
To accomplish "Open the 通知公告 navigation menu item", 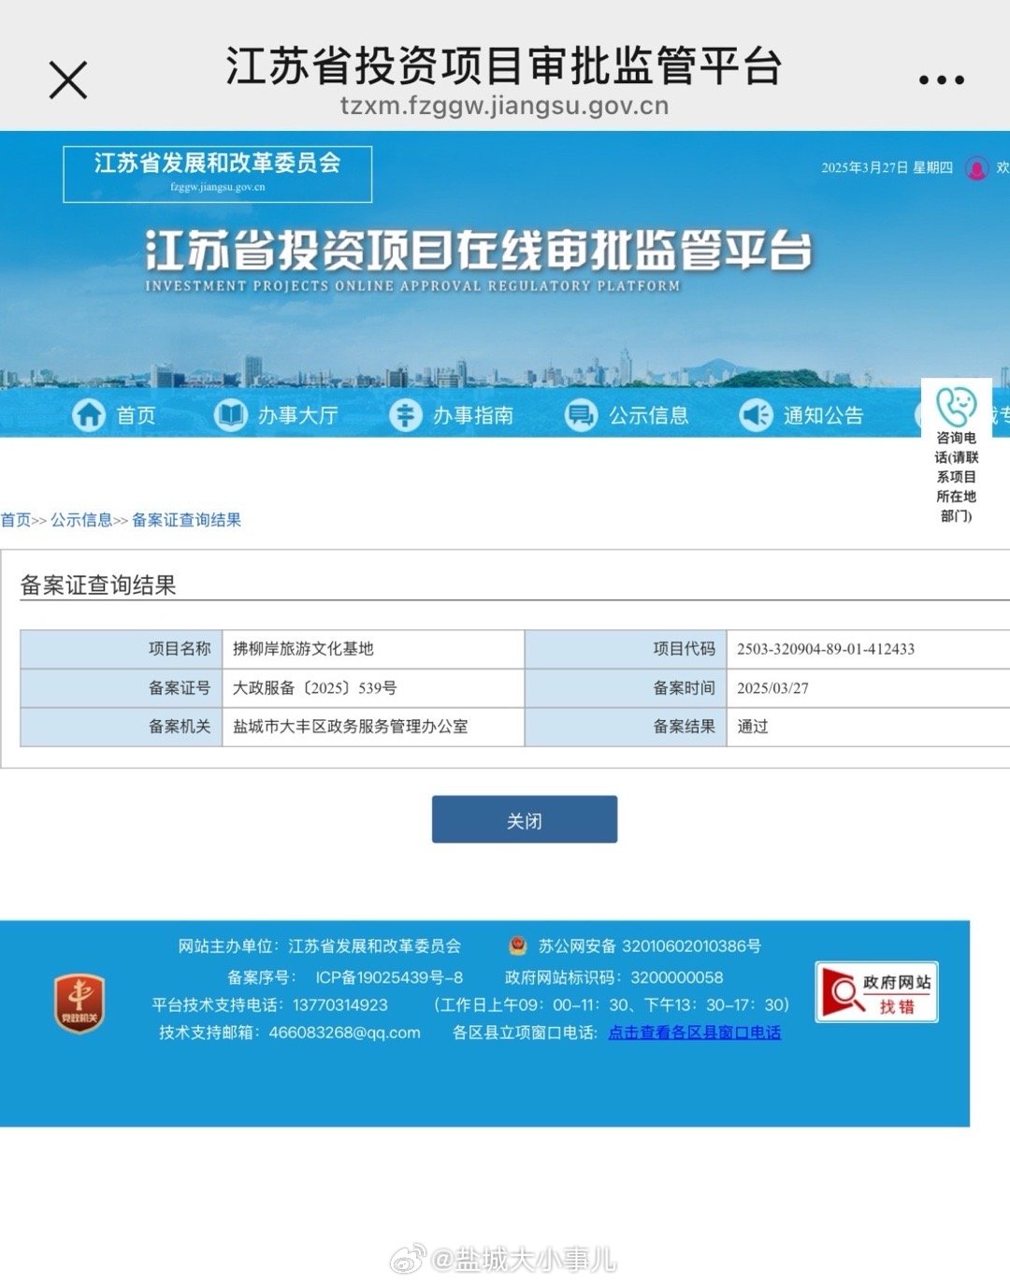I will pyautogui.click(x=823, y=415).
